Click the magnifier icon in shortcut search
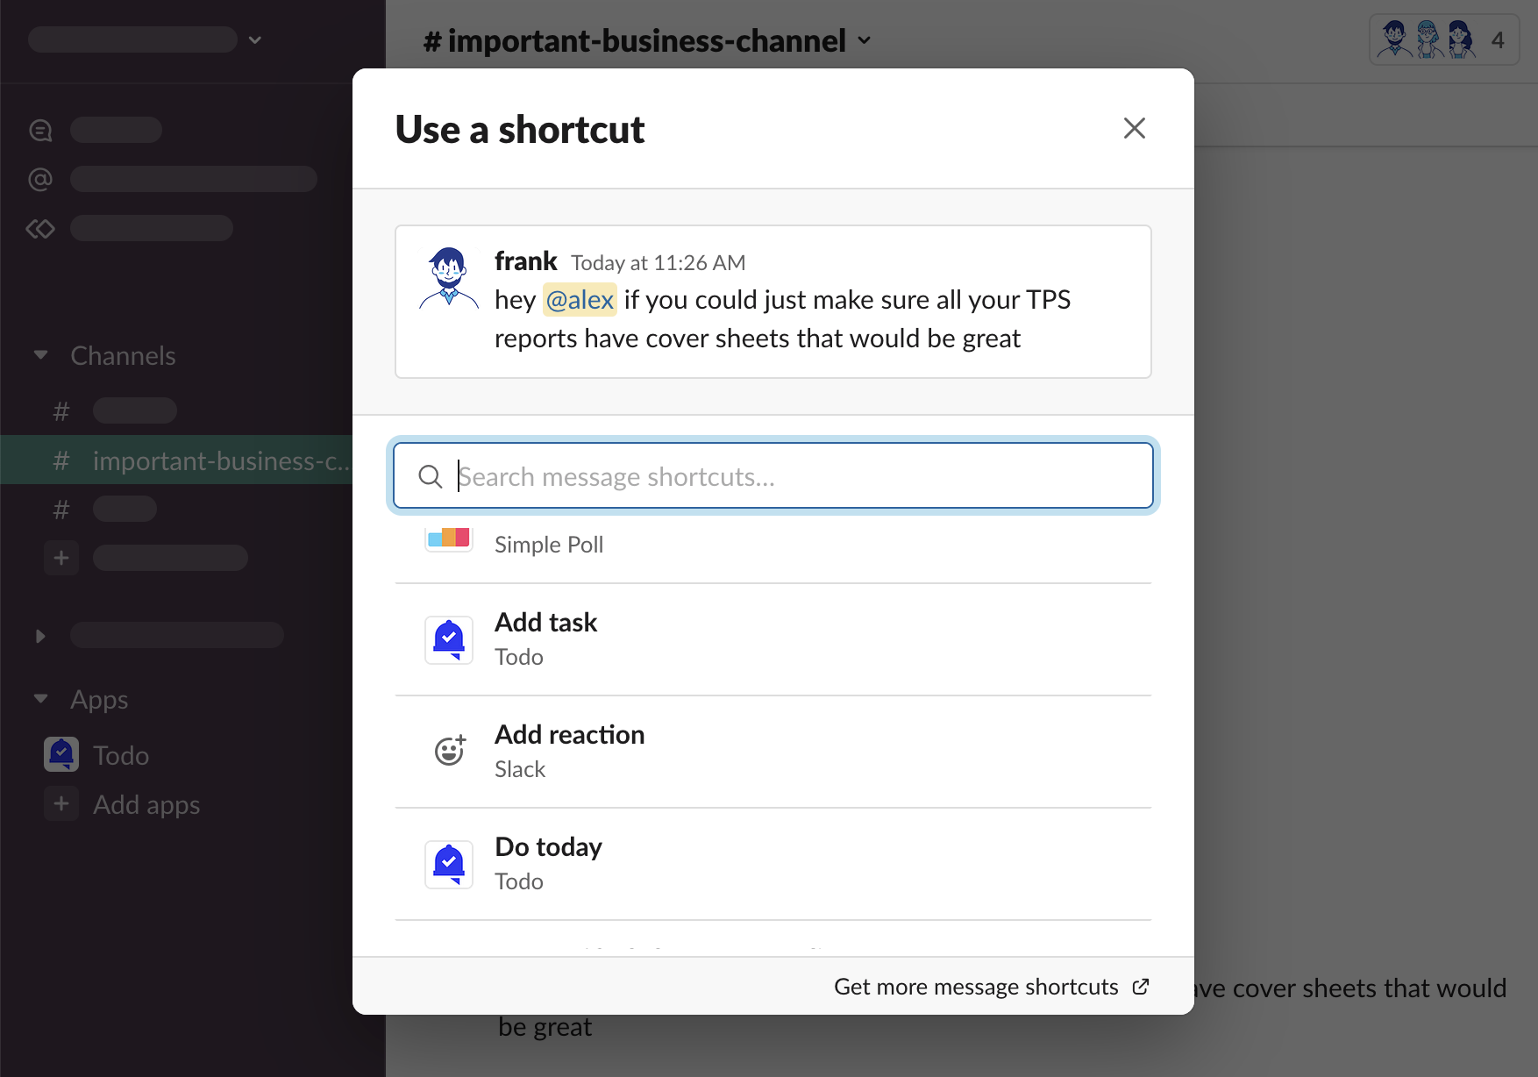Screen dimensions: 1538x1077 point(430,476)
